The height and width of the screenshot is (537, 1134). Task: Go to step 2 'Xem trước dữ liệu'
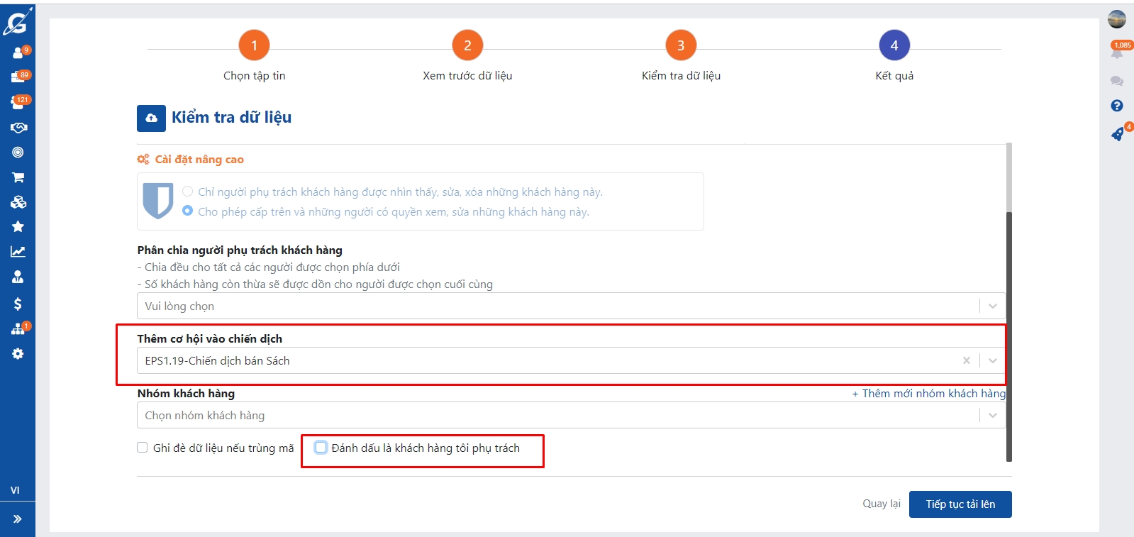click(x=467, y=45)
